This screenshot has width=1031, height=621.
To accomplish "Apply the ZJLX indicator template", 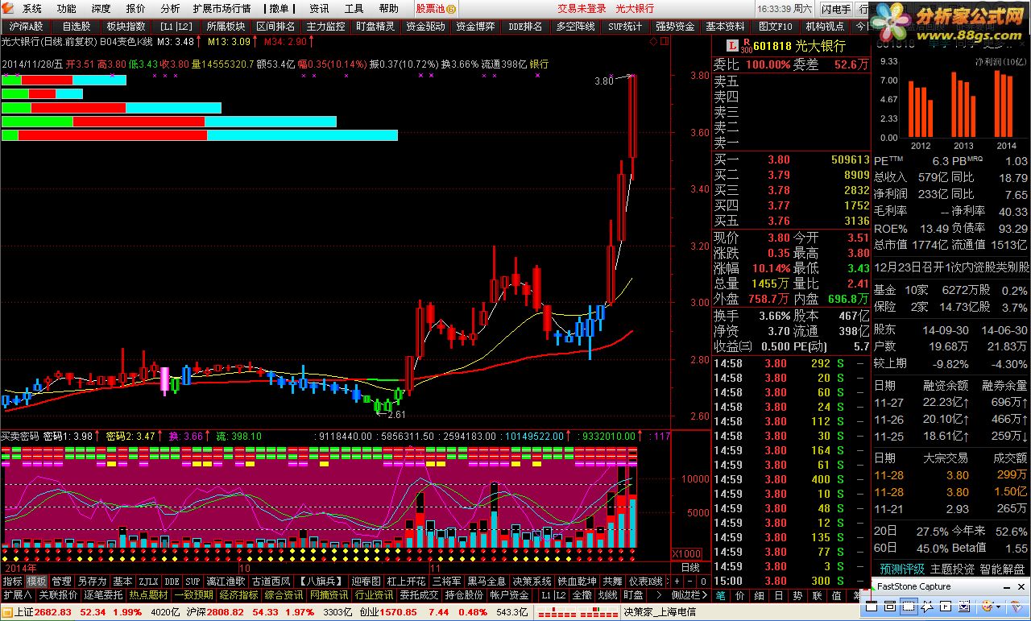I will click(149, 580).
